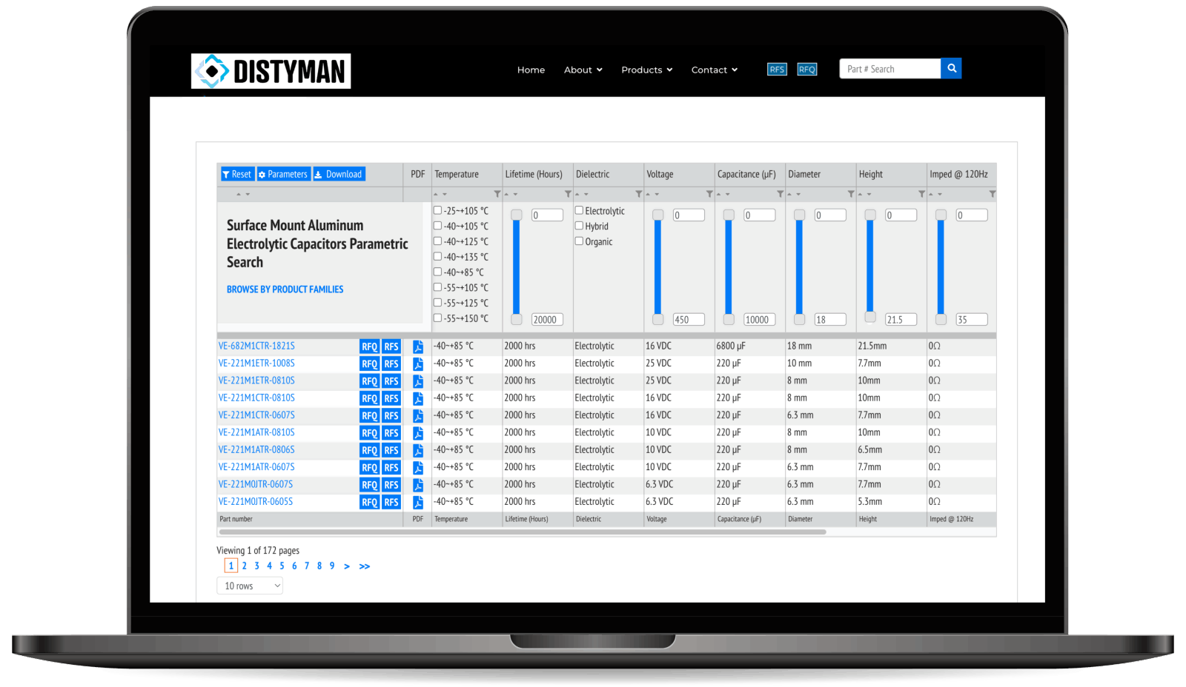Follow the Browse by Product Families link

pyautogui.click(x=285, y=289)
